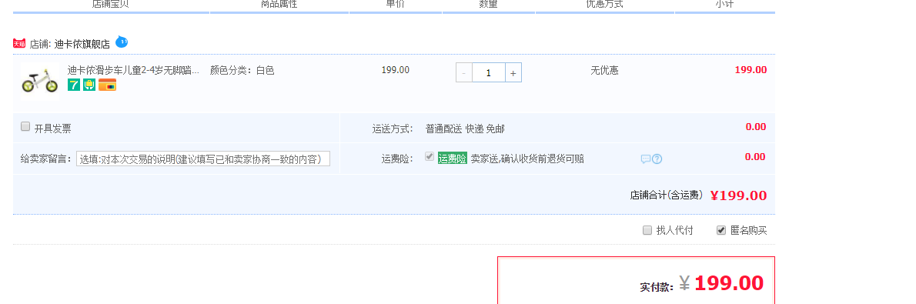Open the 迪卡侬旗舰店 store link
The width and height of the screenshot is (916, 304).
pos(82,44)
